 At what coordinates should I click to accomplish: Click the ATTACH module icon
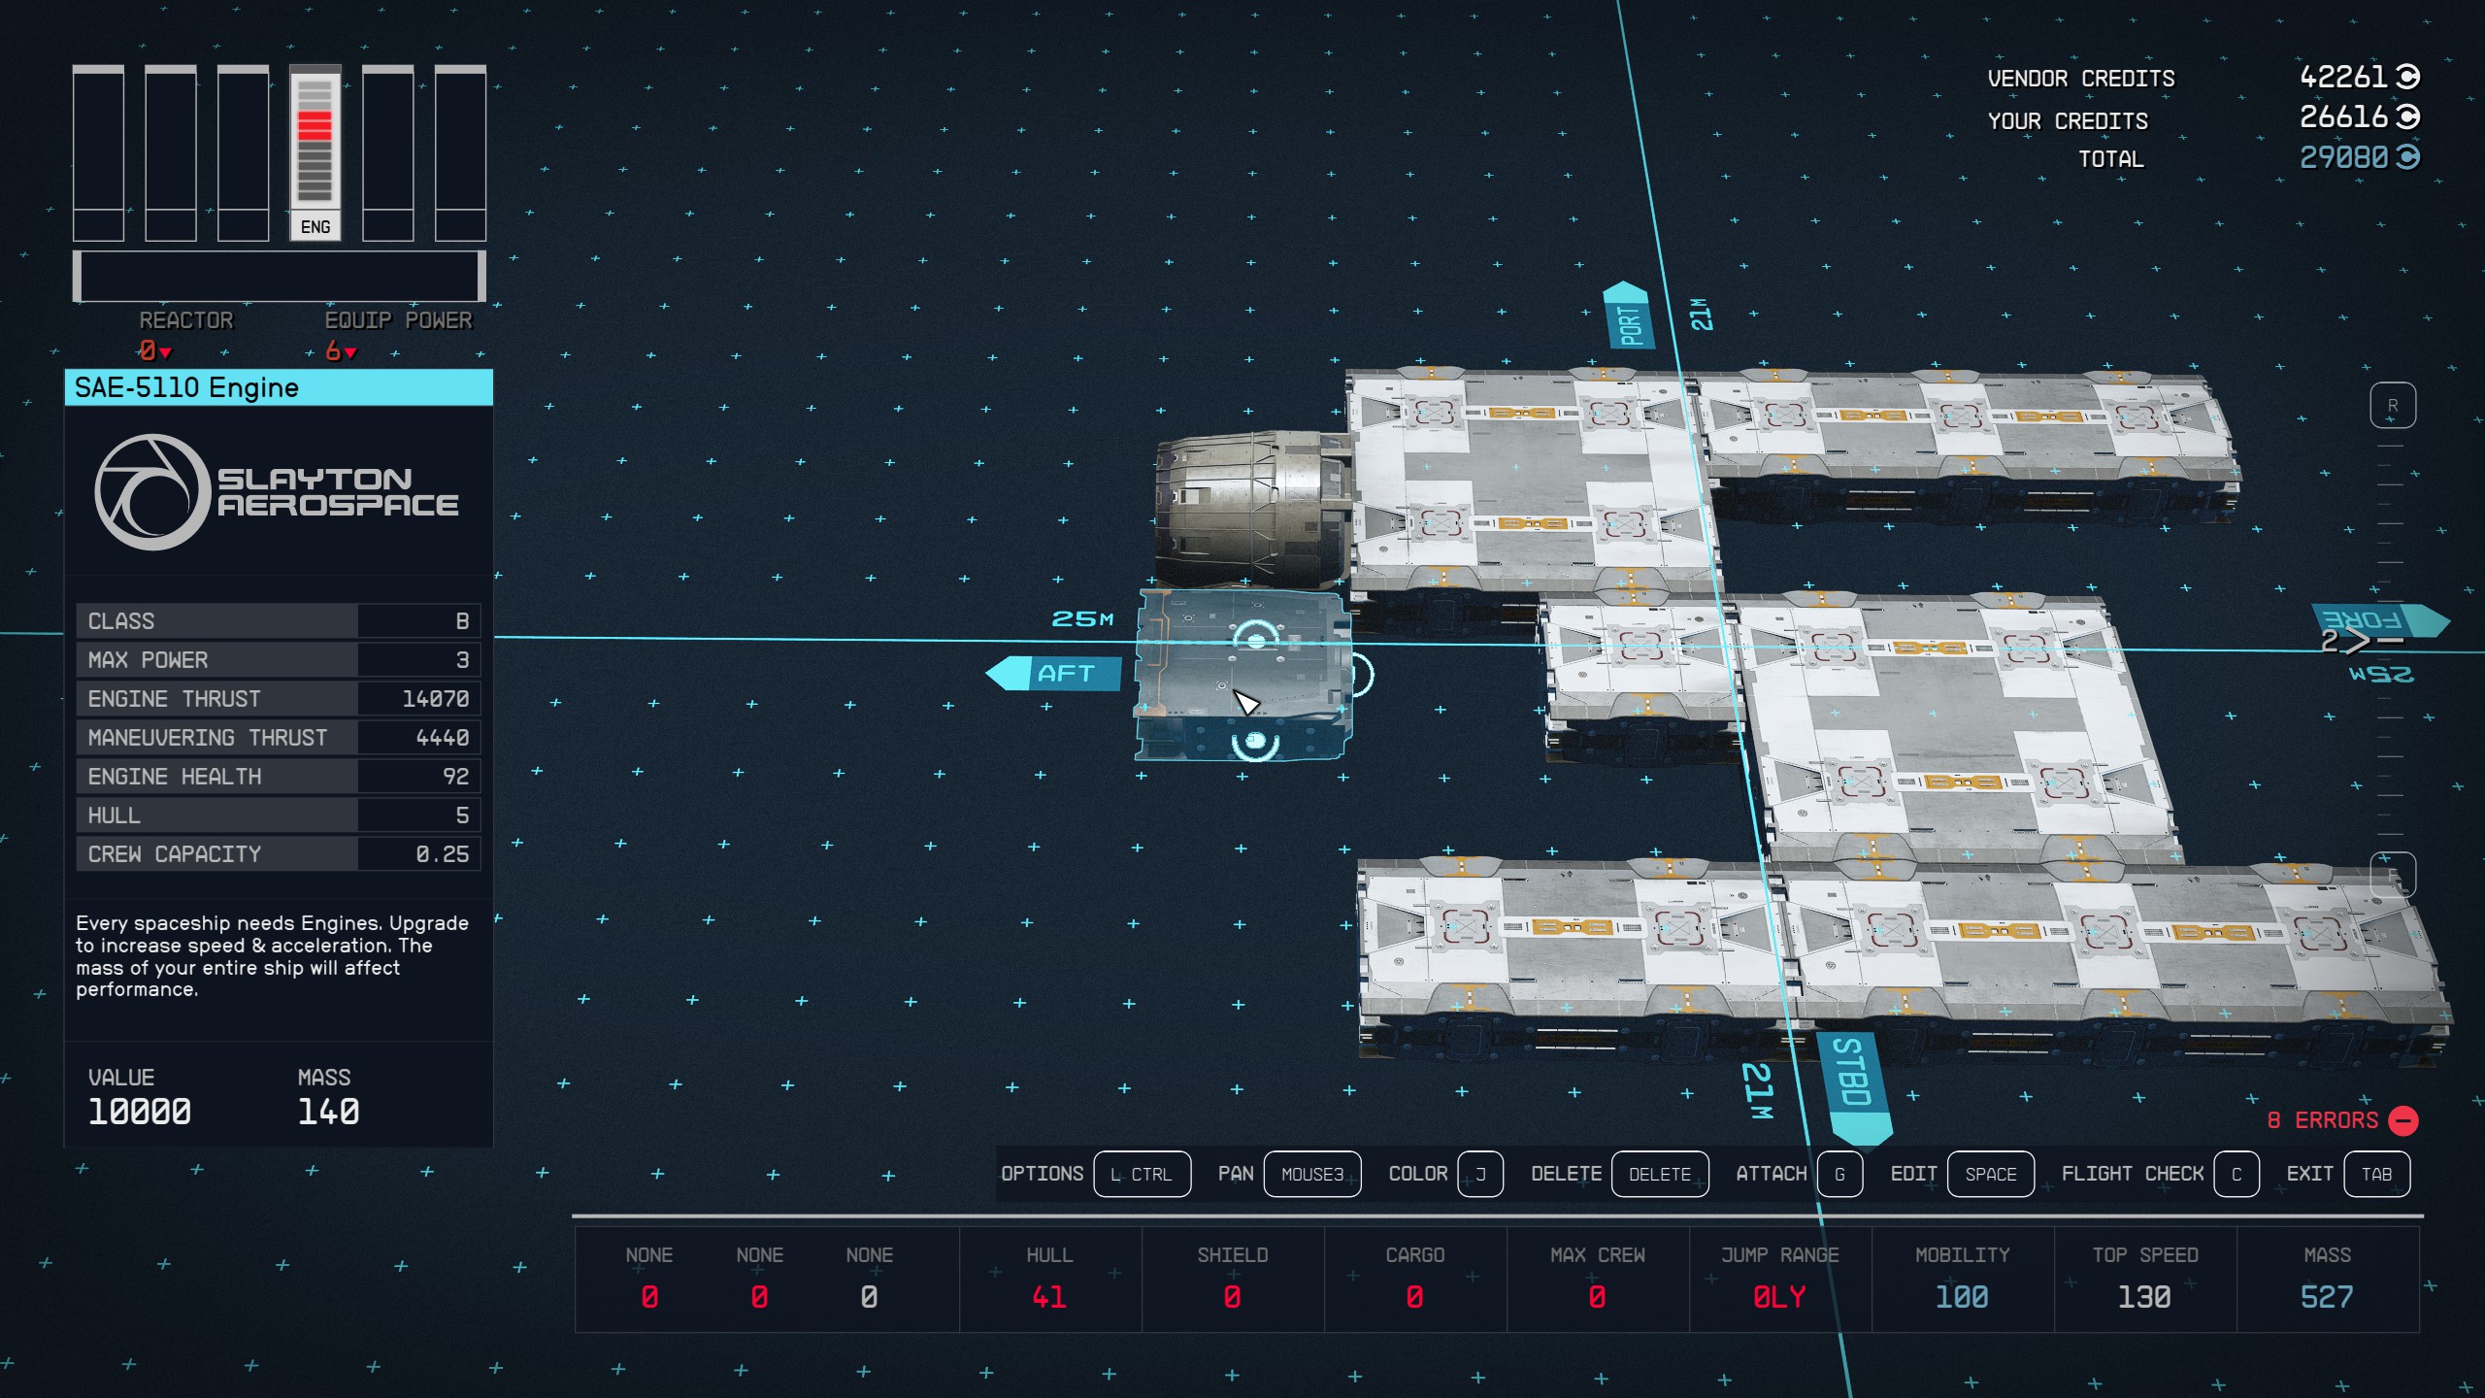pyautogui.click(x=1841, y=1175)
